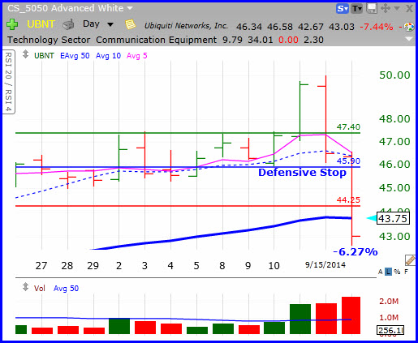The image size is (418, 343).
Task: Click the Technology Sector label
Action: point(49,40)
